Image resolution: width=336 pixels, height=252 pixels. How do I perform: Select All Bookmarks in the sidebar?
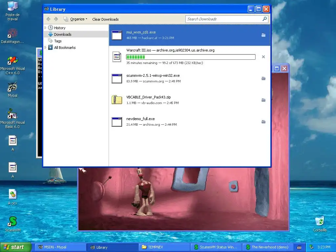coord(65,48)
